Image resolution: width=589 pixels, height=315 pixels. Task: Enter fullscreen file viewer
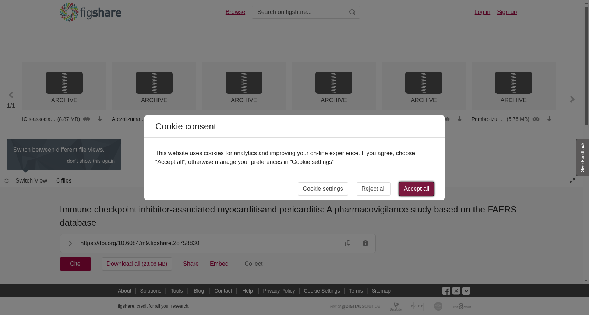[572, 181]
